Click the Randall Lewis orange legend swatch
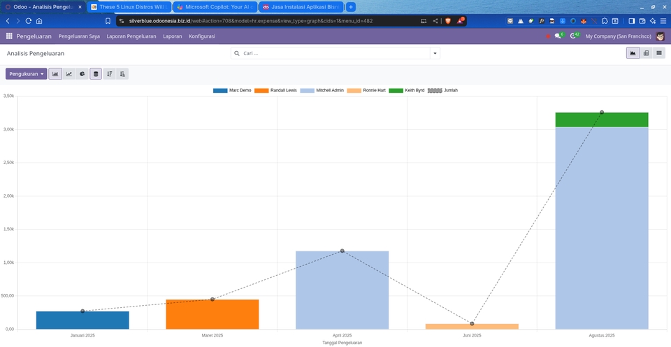671x347 pixels. pos(262,90)
